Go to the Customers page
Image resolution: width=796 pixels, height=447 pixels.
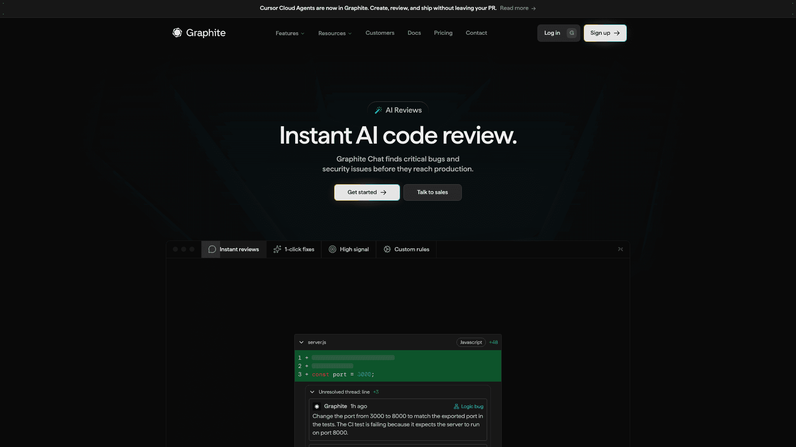pos(380,33)
